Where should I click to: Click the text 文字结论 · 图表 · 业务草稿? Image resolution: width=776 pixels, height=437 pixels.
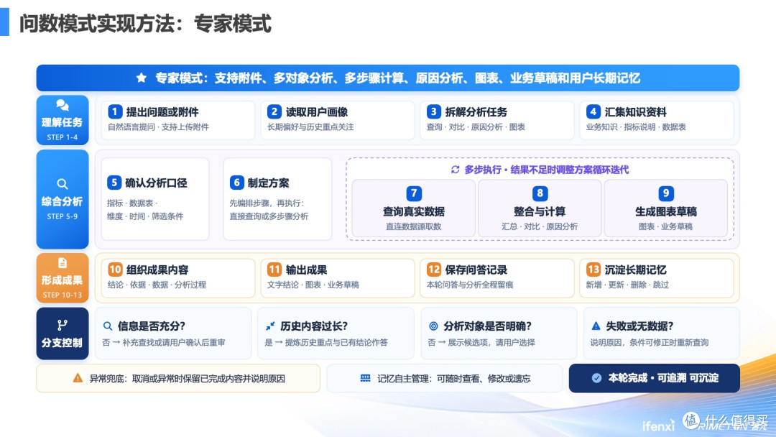click(x=313, y=285)
